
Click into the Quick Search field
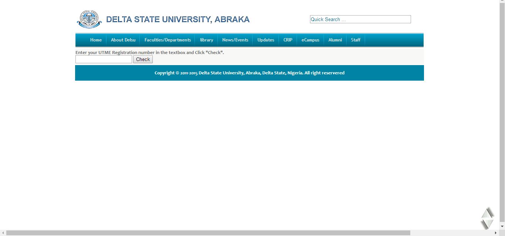(x=360, y=19)
